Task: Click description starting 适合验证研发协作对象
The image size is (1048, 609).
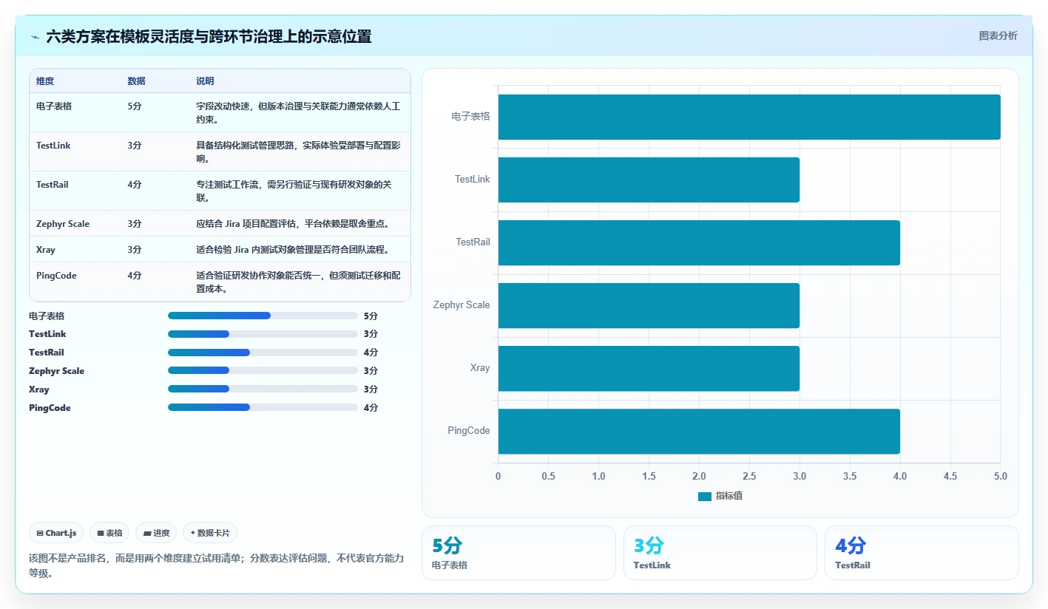Action: [x=298, y=282]
